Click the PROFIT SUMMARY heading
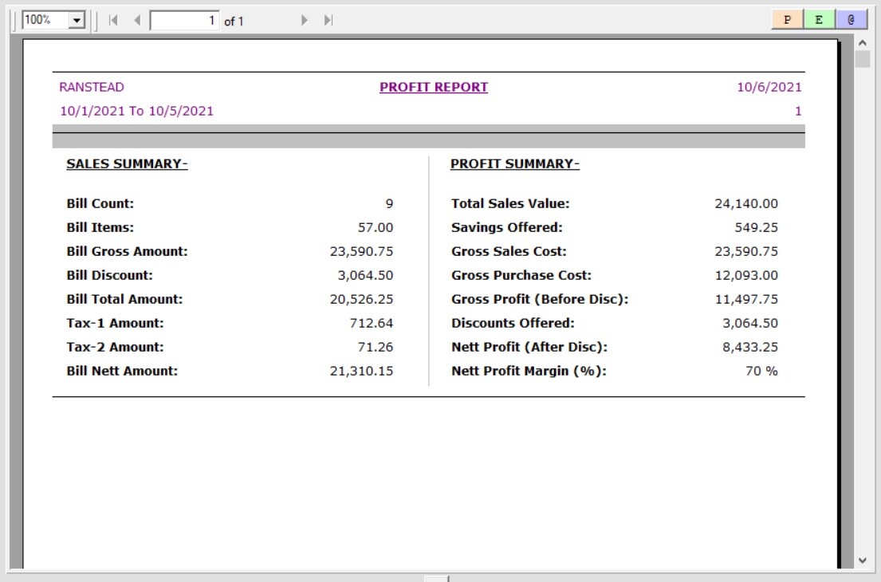Screen dimensions: 881x582 (x=515, y=163)
